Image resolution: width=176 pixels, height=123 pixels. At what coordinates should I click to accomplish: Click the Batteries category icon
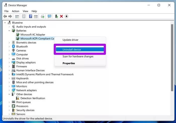14,30
